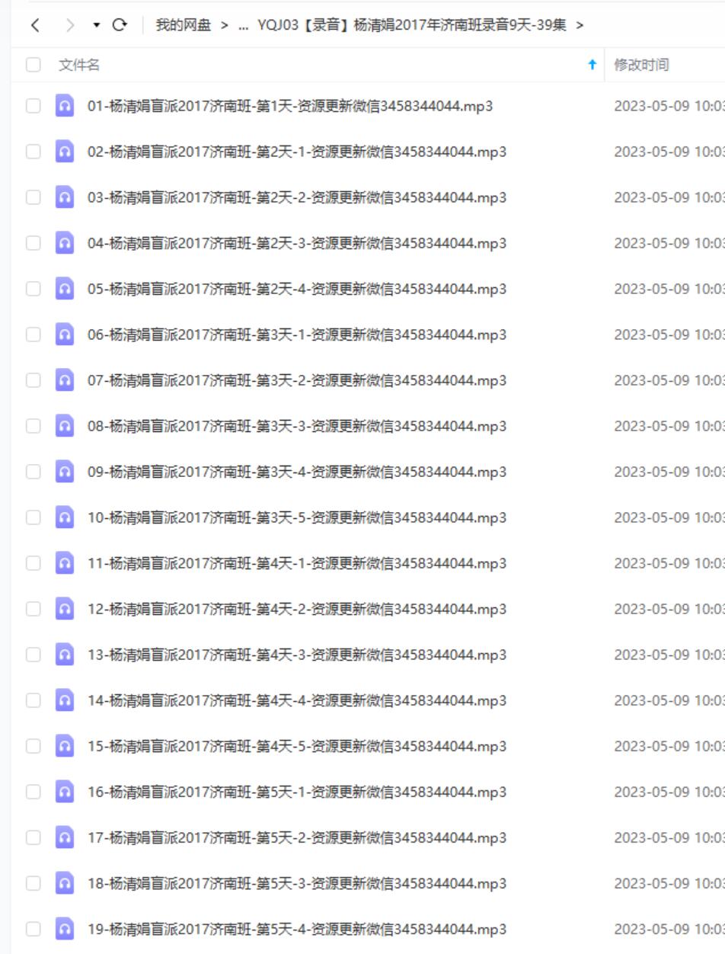
Task: Click the audio icon of file 05
Action: click(65, 289)
